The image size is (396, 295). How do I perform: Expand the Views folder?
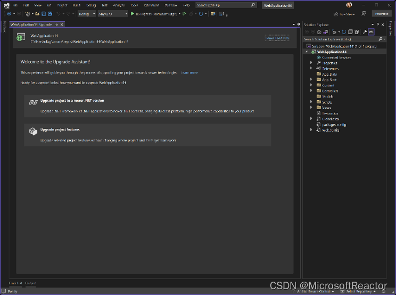(x=311, y=108)
